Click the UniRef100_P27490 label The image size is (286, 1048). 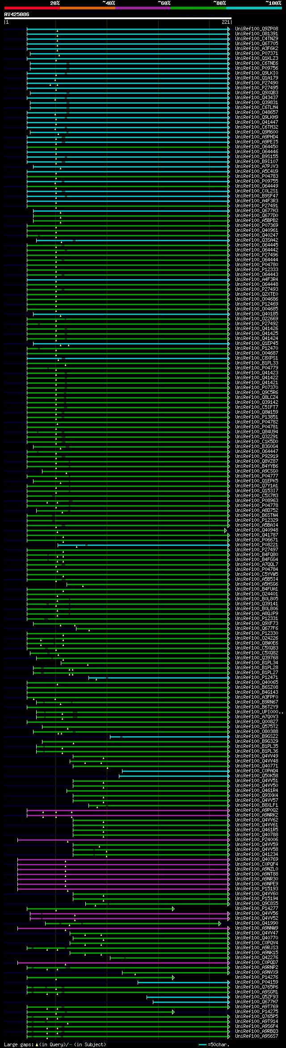coord(257,83)
